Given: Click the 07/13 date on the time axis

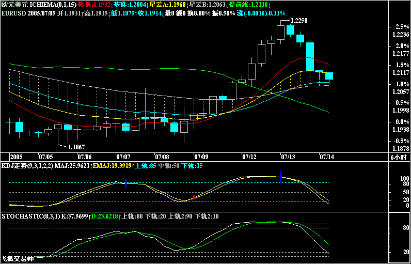Looking at the screenshot, I should (288, 157).
